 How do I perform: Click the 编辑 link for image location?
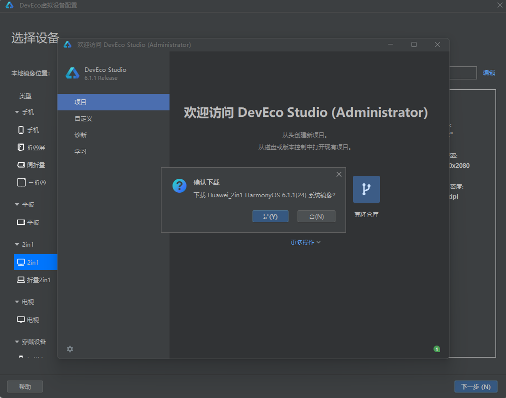click(488, 73)
